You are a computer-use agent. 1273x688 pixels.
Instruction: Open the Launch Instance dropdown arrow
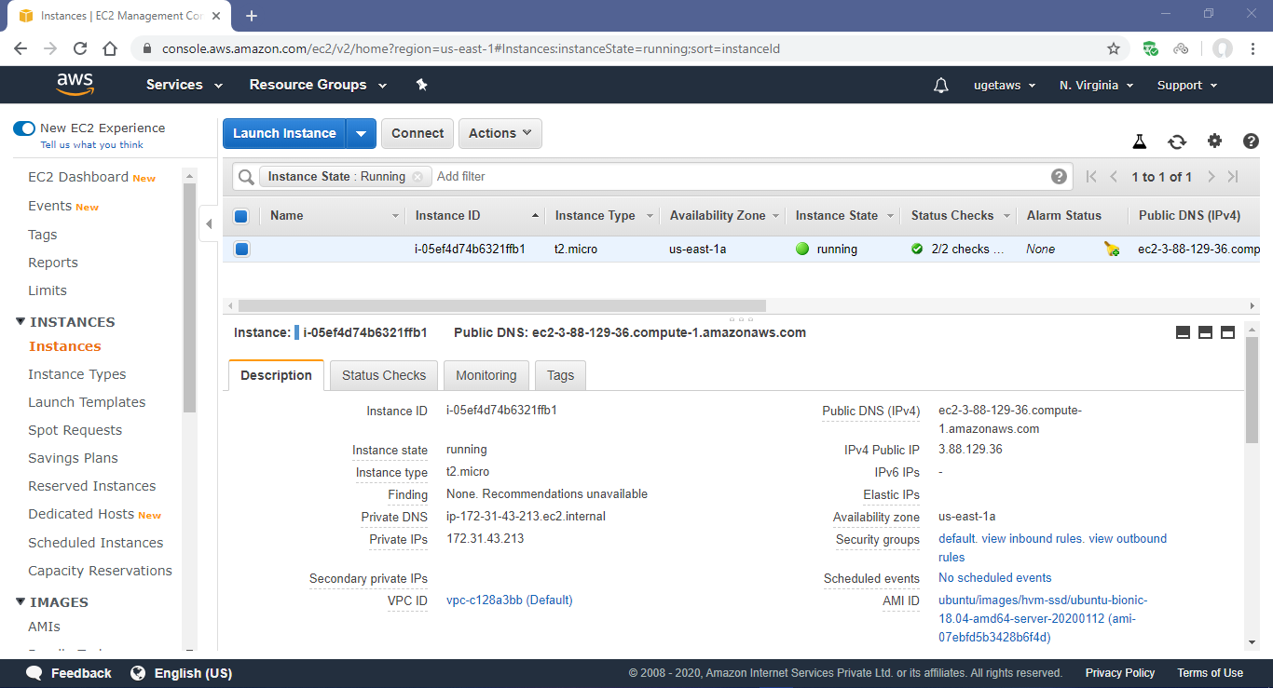click(361, 133)
